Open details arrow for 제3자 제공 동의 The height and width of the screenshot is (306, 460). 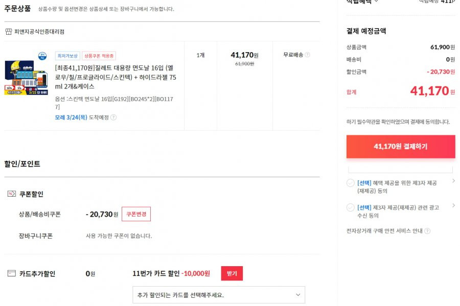453,181
